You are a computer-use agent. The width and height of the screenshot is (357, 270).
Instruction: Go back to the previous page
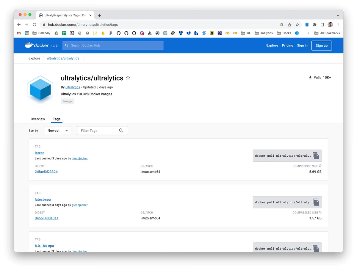[19, 25]
